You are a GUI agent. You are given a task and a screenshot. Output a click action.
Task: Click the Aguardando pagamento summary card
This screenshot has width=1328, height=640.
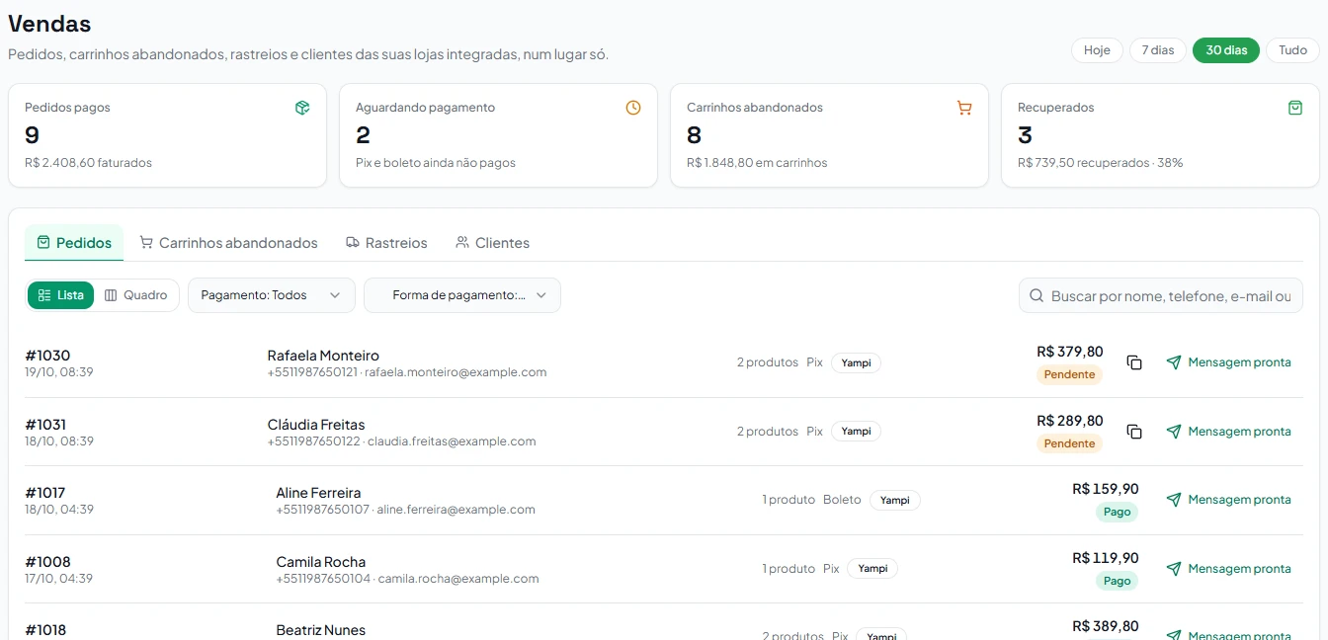[x=498, y=135]
